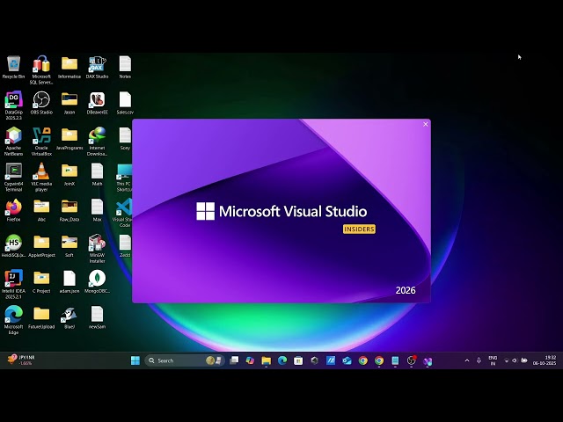Select the OBS Studio desktop shortcut
Viewport: 563px width, 422px height.
[41, 103]
